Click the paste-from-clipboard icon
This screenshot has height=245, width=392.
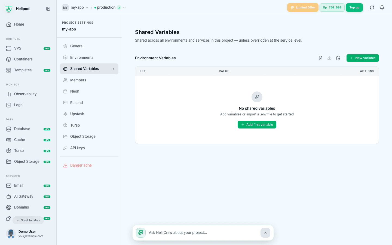coord(338,58)
